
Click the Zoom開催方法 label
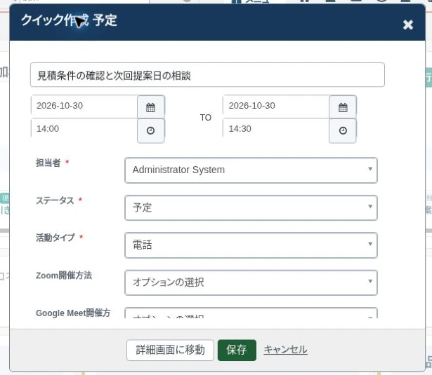[64, 275]
